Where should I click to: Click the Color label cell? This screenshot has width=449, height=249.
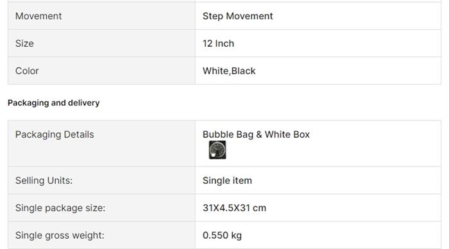click(x=101, y=70)
